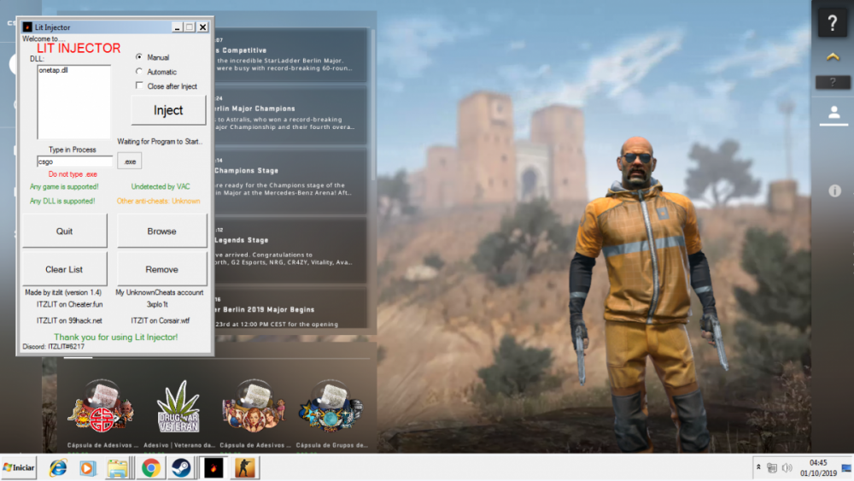The width and height of the screenshot is (854, 481).
Task: Open Steam from the taskbar
Action: point(181,468)
